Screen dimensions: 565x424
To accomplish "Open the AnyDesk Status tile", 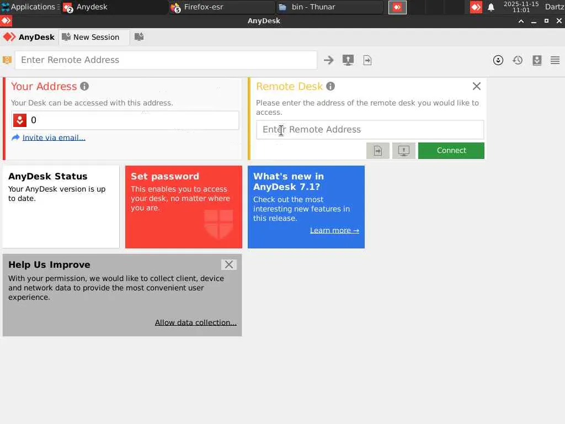I will [x=61, y=207].
